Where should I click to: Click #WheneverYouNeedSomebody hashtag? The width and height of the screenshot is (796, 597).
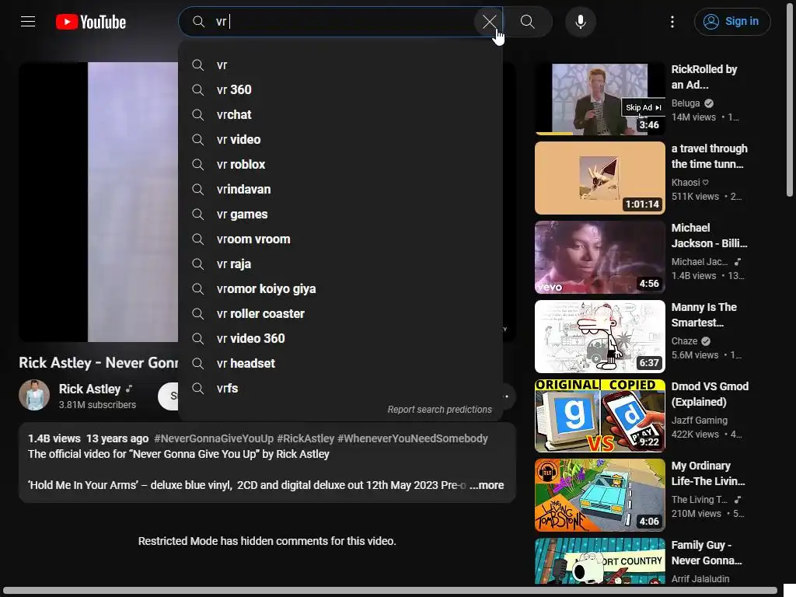(412, 438)
